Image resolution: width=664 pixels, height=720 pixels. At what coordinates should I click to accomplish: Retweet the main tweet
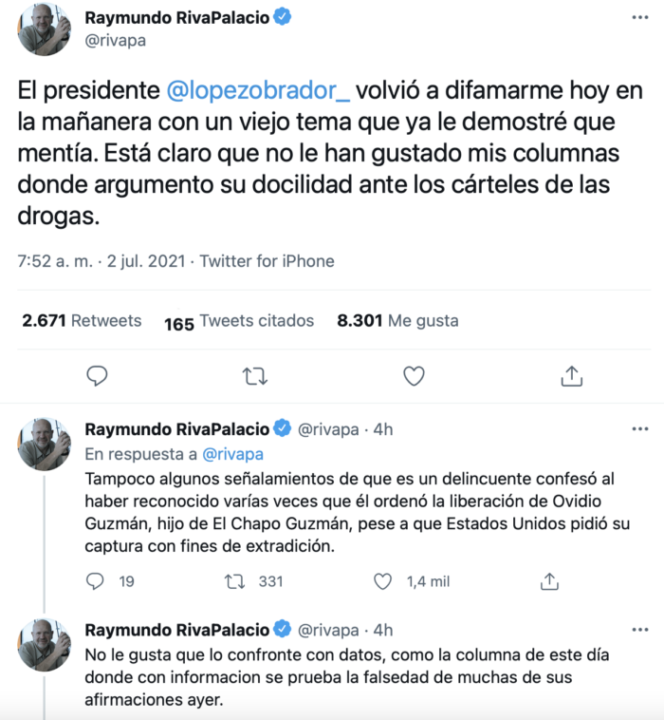click(255, 376)
